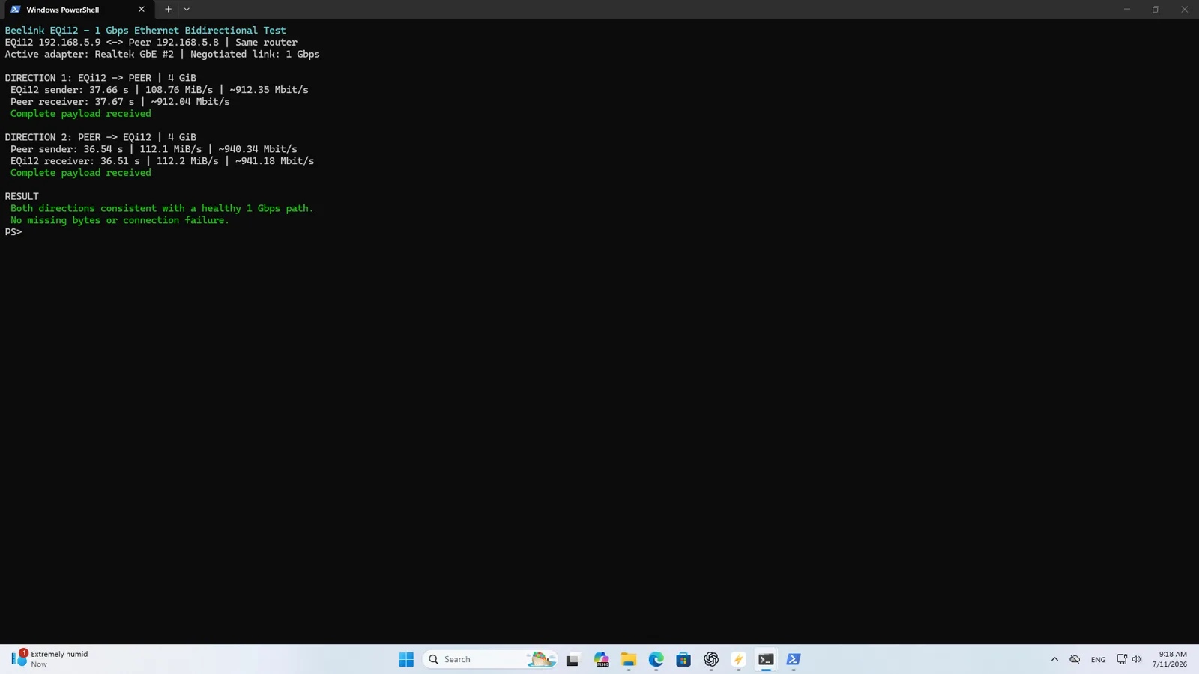The height and width of the screenshot is (674, 1199).
Task: Launch Microsoft 365 Copilot from taskbar
Action: pos(601,659)
